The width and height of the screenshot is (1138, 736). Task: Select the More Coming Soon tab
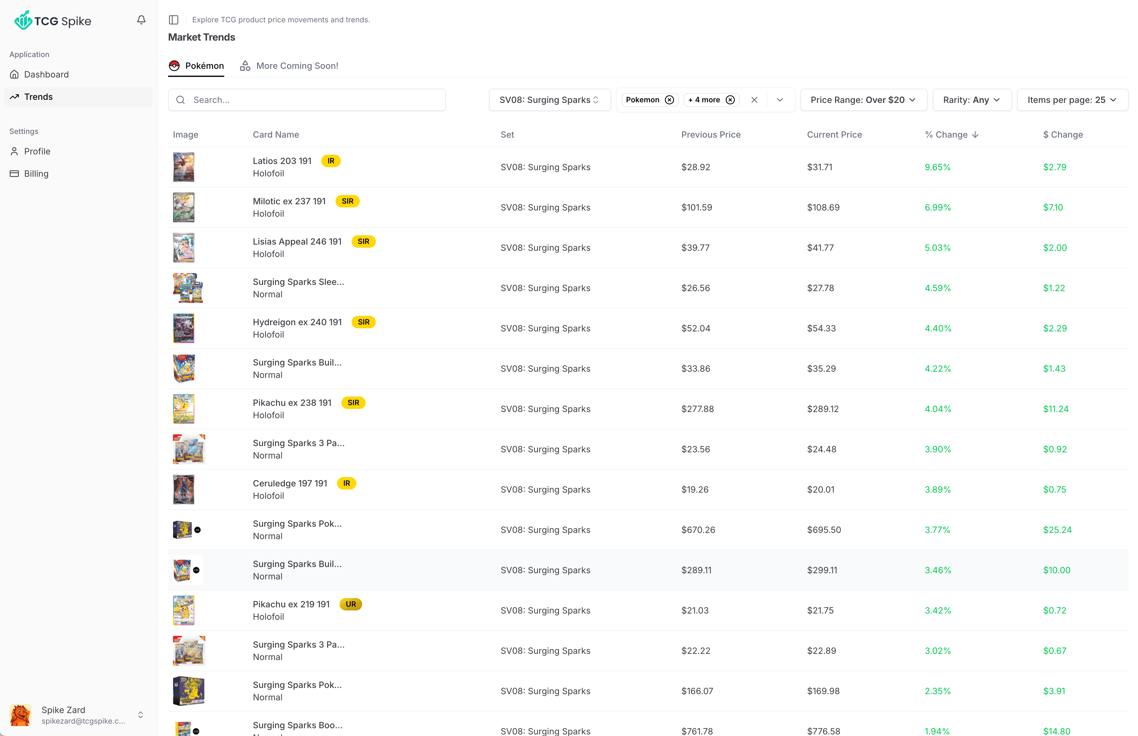coord(289,66)
